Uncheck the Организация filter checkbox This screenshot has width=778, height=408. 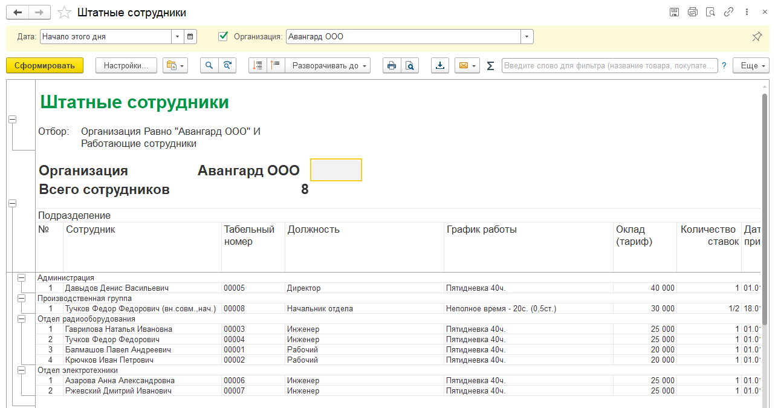(x=223, y=36)
